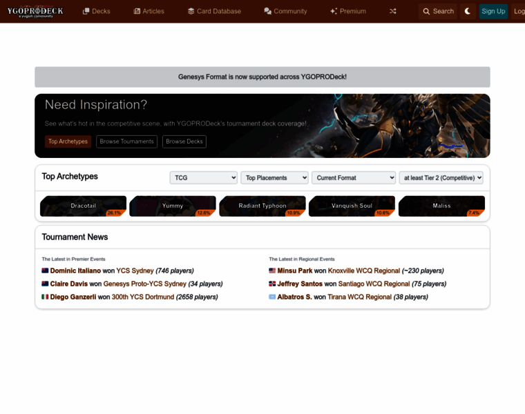Click The Latest in Regional Events label
Viewport: 525px width, 414px height.
click(x=302, y=259)
